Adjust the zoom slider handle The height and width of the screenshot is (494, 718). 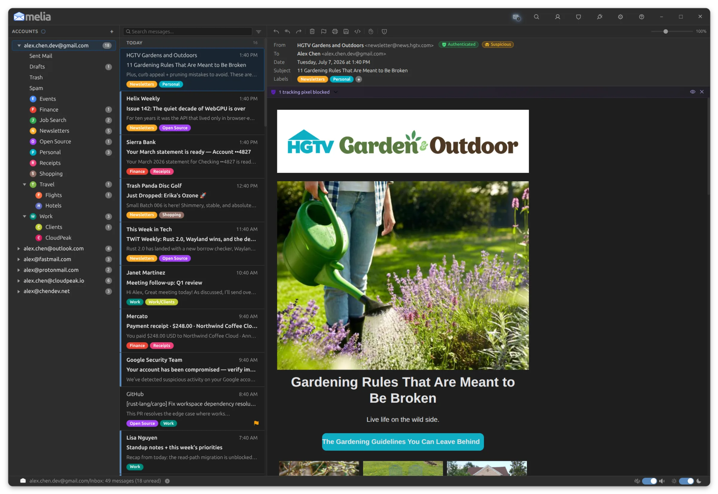tap(665, 31)
